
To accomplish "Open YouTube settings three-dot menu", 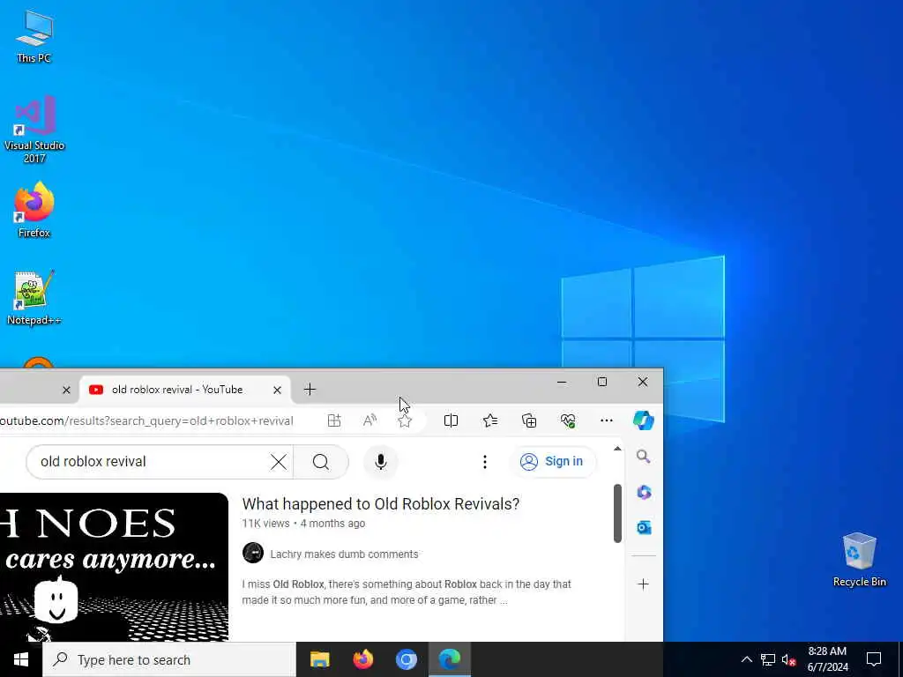I will pos(485,462).
